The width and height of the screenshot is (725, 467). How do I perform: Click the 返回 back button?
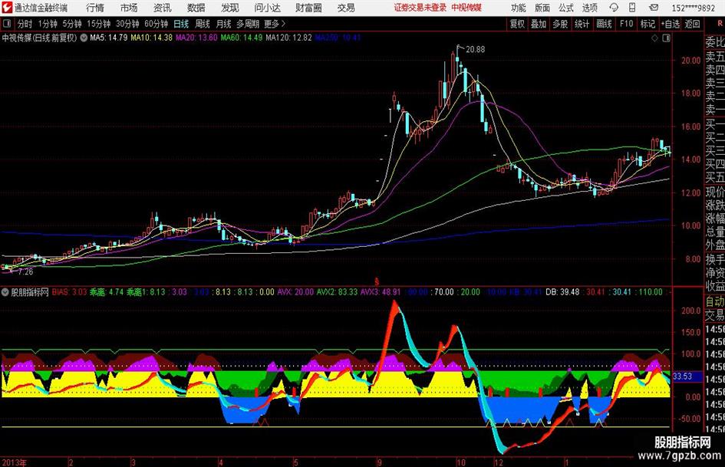pyautogui.click(x=692, y=24)
